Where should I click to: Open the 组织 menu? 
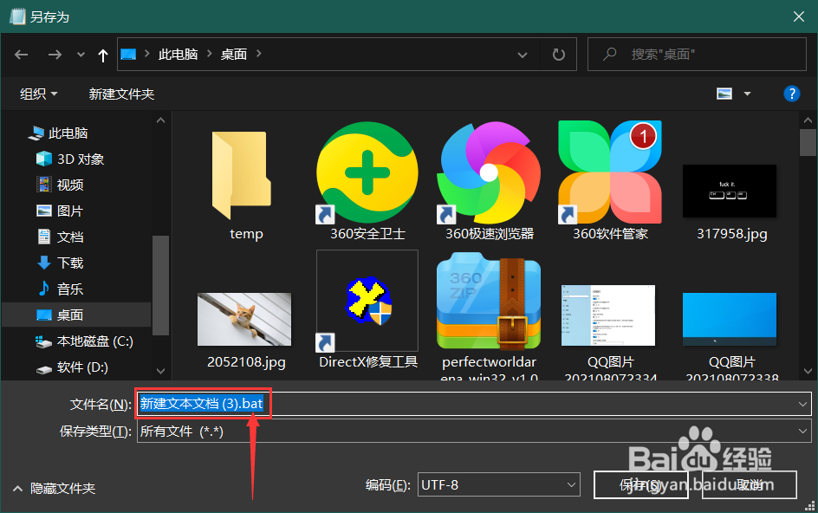39,94
